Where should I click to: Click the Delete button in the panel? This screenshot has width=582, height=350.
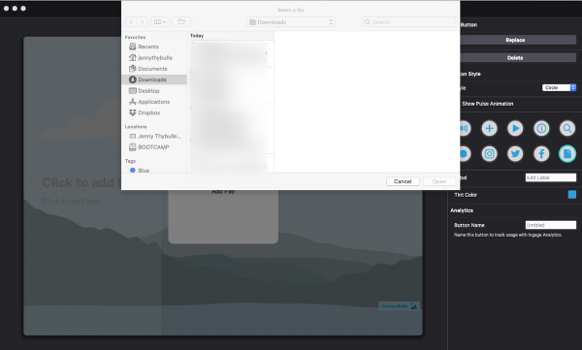tap(515, 57)
